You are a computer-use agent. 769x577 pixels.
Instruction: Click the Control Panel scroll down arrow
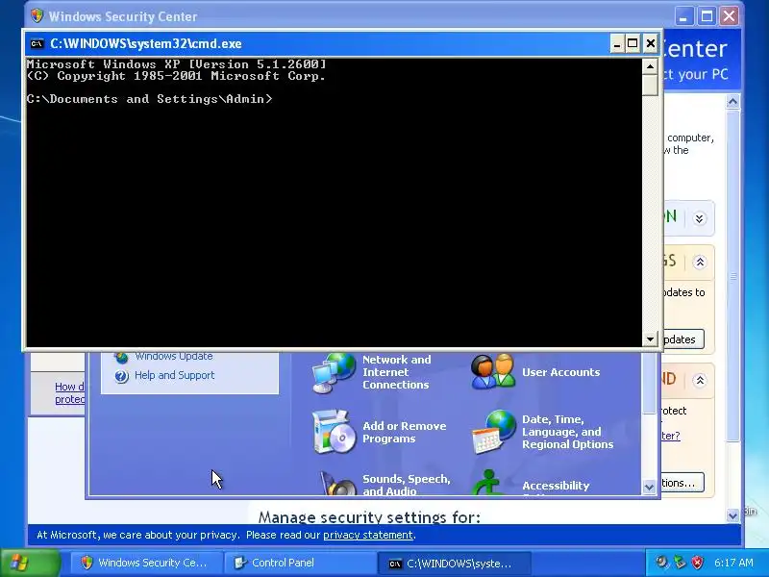tap(649, 487)
